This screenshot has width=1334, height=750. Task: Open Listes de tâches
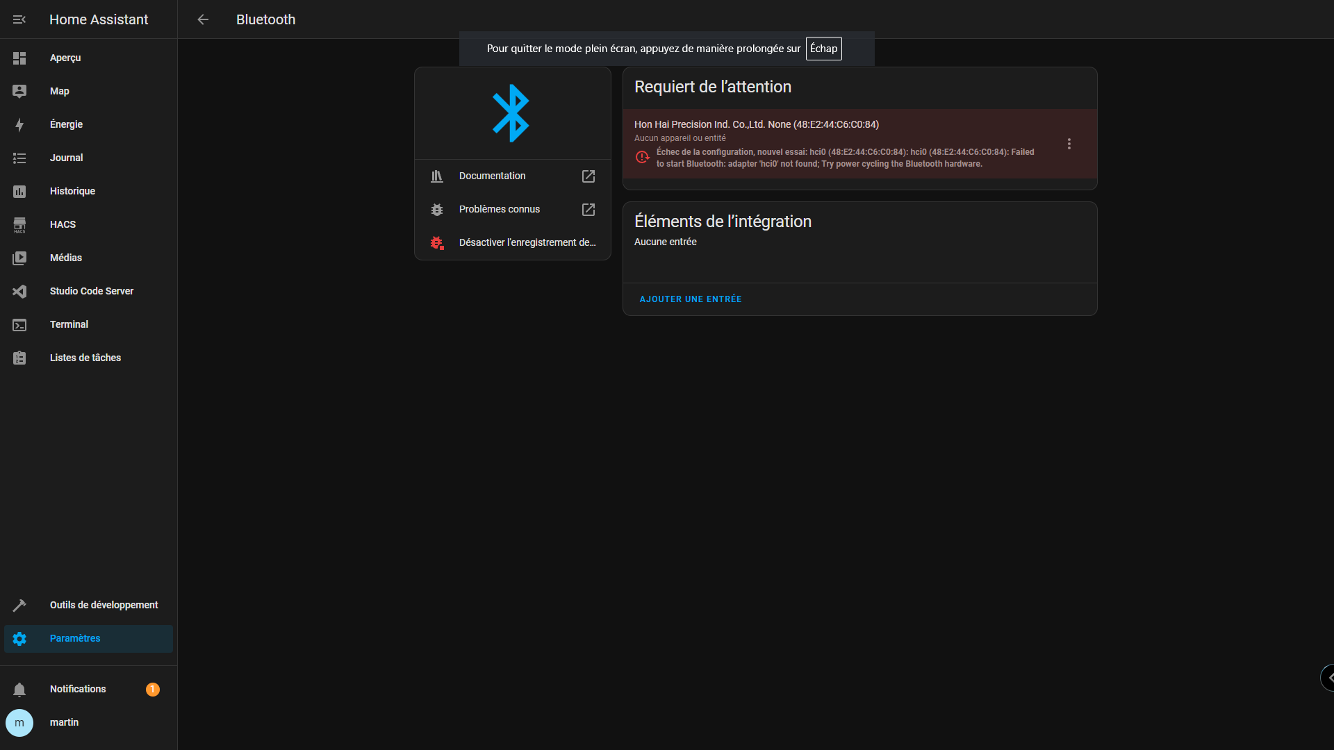(85, 358)
